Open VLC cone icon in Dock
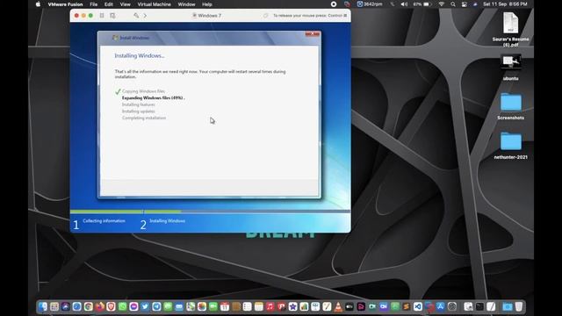 pyautogui.click(x=338, y=306)
